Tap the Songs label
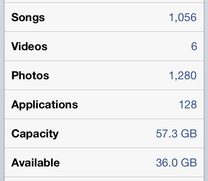This screenshot has height=181, width=208. click(x=28, y=18)
